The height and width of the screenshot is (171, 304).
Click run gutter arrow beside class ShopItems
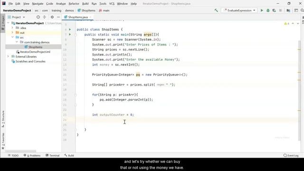(70, 29)
